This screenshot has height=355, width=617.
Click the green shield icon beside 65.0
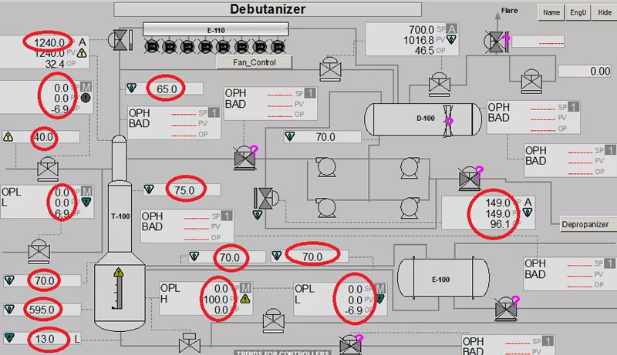(x=131, y=88)
